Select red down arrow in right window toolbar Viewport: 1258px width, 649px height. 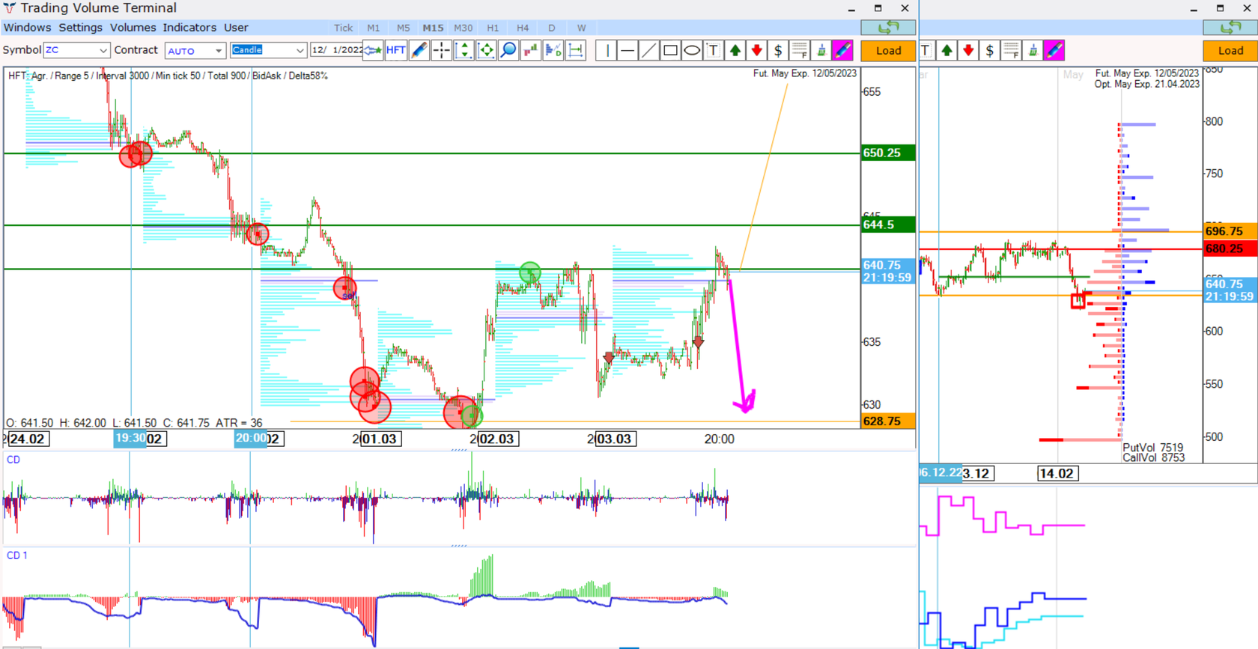coord(968,50)
